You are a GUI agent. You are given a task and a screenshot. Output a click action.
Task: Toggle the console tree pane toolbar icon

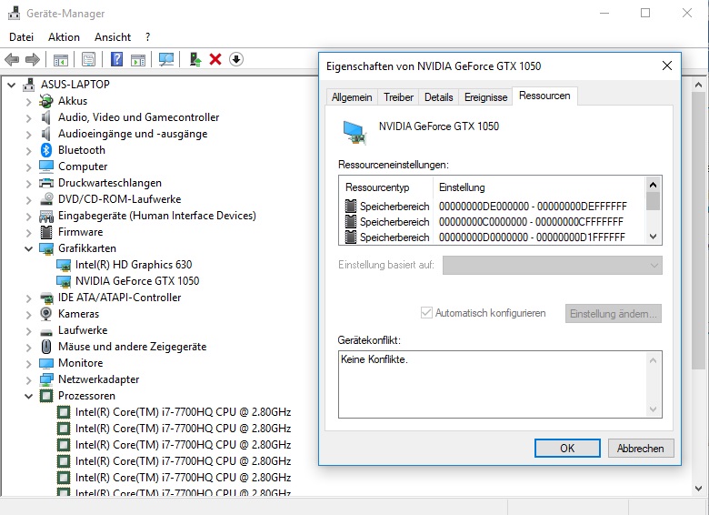[x=61, y=59]
